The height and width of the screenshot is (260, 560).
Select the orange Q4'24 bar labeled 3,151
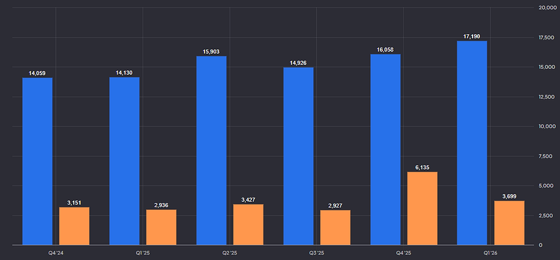(74, 226)
